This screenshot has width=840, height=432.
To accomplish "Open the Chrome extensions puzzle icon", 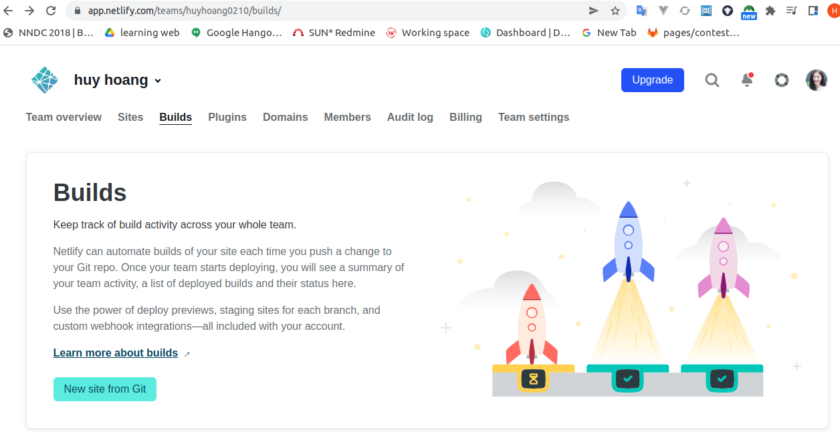I will click(x=770, y=11).
